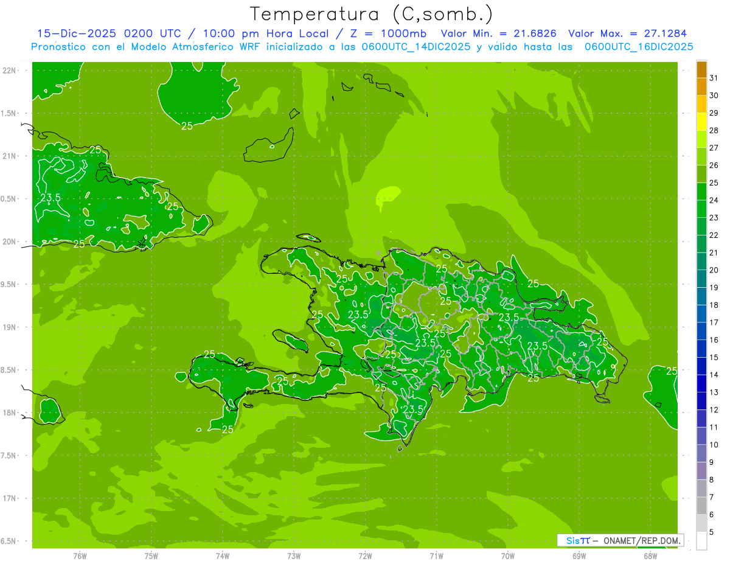Click the SisTT ONAMET/REP.DOM. logo box

[x=620, y=540]
